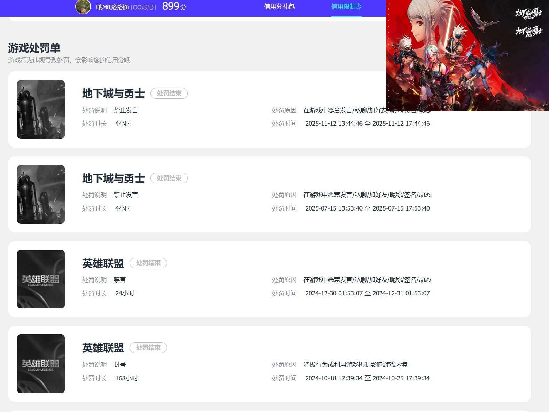Click the time range 2024-12-30 01:53:07 至 2024-12-31

click(x=368, y=293)
